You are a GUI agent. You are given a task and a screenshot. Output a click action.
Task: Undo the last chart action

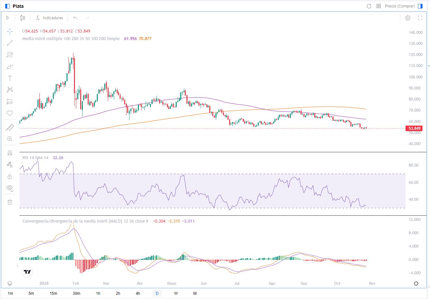pos(75,18)
